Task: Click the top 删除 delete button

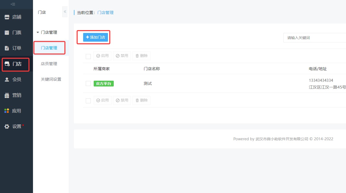Action: pos(141,56)
